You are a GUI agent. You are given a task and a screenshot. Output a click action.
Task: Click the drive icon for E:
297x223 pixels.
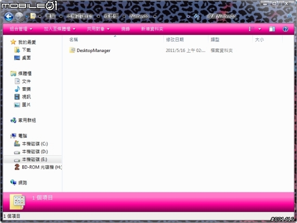17,160
